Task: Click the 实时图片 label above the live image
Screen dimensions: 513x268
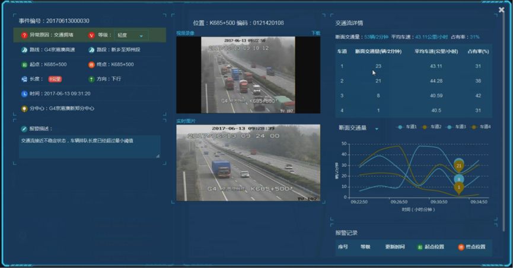Action: [186, 121]
